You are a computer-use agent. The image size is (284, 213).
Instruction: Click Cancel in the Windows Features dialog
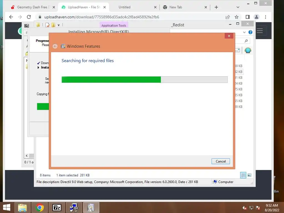[220, 161]
